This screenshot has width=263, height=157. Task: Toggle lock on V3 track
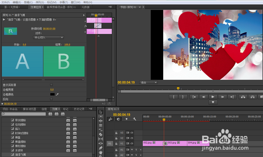(x=116, y=133)
